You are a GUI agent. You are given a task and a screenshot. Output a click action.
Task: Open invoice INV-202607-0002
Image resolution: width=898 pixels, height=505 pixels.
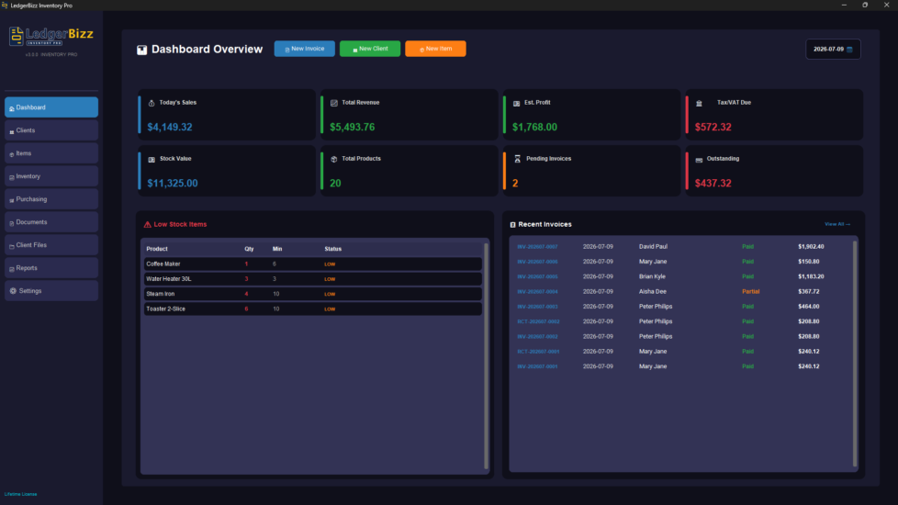pos(537,336)
